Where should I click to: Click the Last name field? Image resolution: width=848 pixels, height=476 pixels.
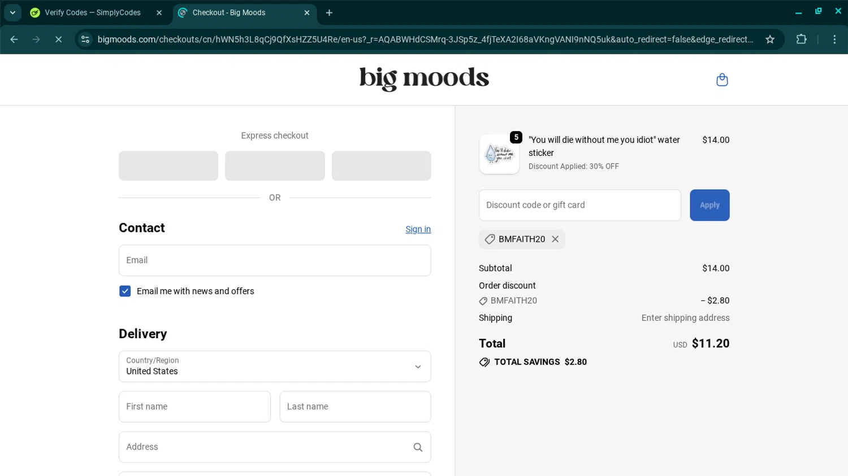click(355, 407)
